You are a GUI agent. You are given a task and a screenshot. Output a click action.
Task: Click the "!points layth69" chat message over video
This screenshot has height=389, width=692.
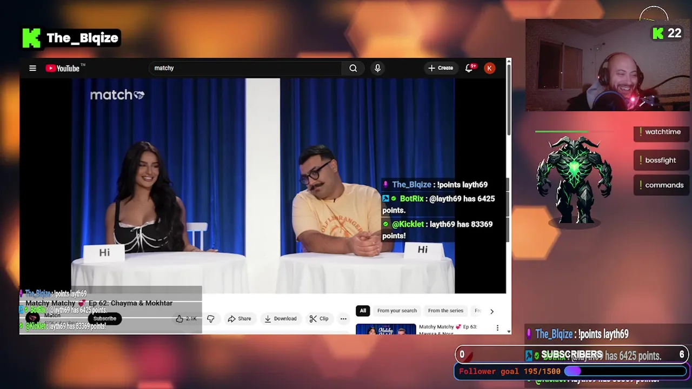(436, 185)
